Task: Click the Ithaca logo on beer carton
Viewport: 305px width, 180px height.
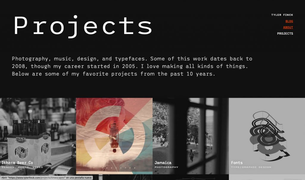Action: coord(21,139)
